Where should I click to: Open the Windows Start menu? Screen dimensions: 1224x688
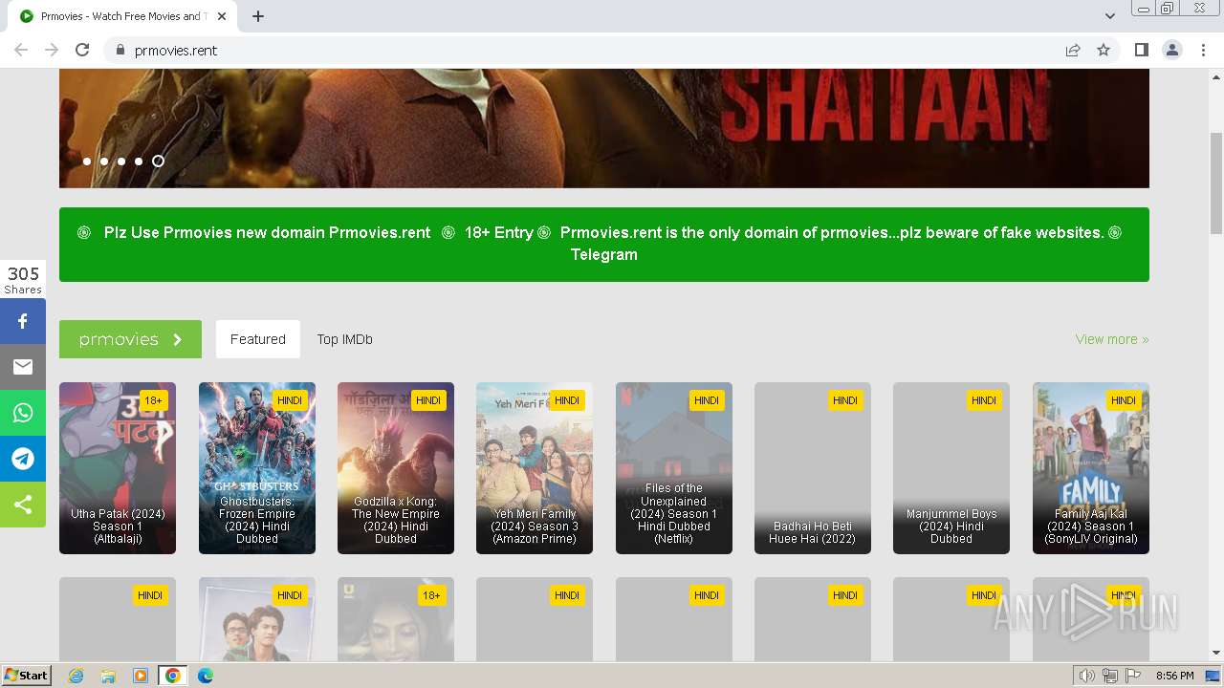click(26, 676)
